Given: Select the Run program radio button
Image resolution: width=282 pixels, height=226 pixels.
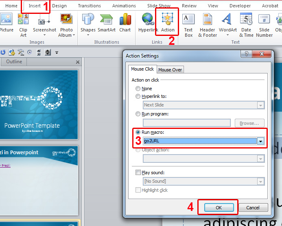Looking at the screenshot, I should (x=138, y=114).
